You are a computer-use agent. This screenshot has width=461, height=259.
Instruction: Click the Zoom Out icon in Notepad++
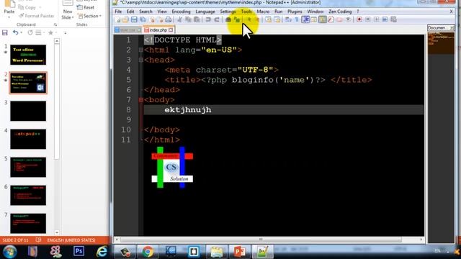tap(257, 19)
